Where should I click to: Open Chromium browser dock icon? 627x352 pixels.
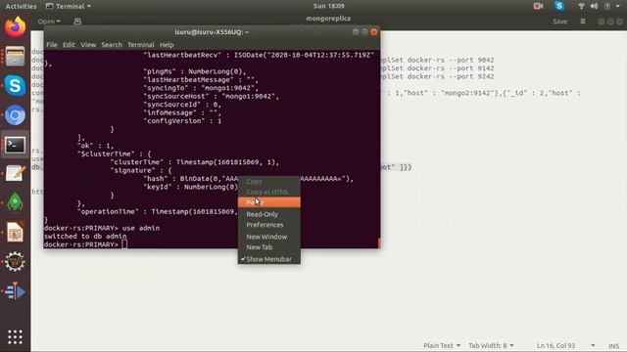[15, 115]
